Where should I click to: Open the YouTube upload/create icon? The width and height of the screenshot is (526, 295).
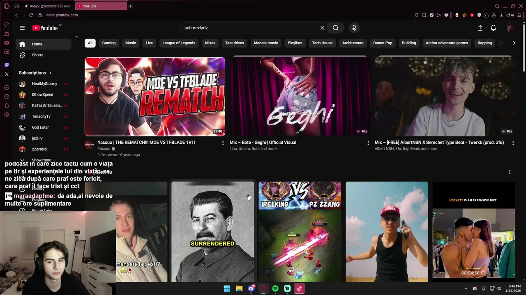pyautogui.click(x=480, y=28)
